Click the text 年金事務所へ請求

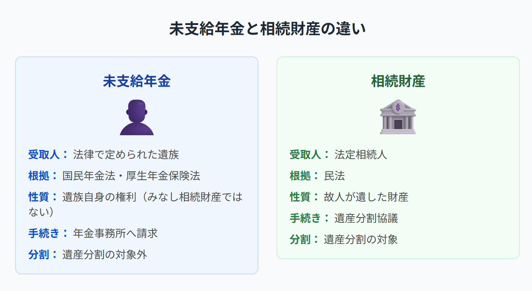(115, 233)
